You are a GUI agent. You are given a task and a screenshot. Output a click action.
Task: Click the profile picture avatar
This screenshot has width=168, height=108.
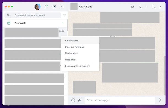[x=37, y=7]
